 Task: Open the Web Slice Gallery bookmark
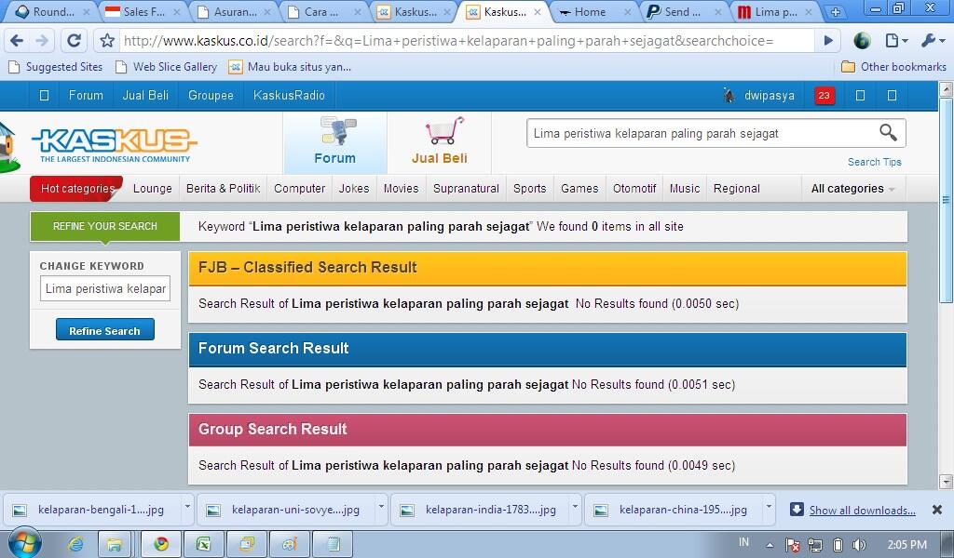[x=166, y=67]
